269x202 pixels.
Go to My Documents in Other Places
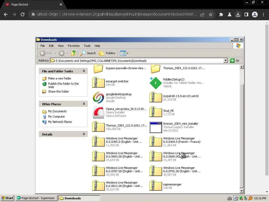(57, 111)
